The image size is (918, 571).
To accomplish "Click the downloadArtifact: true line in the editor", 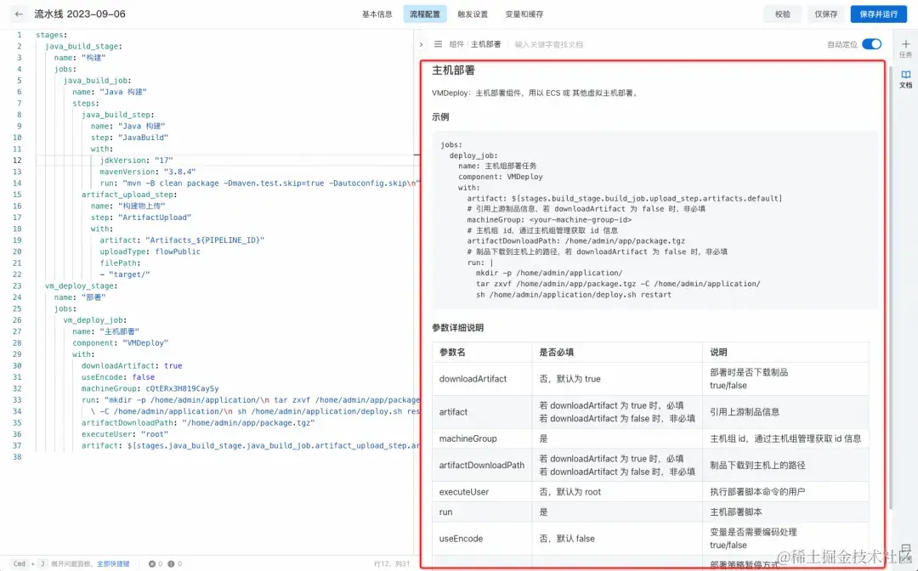I will coord(132,365).
